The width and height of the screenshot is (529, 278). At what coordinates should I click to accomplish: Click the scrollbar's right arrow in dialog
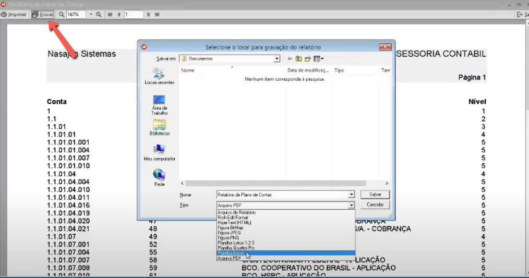click(x=387, y=183)
